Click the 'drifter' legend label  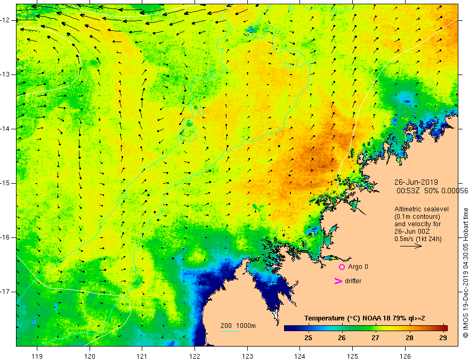point(353,281)
